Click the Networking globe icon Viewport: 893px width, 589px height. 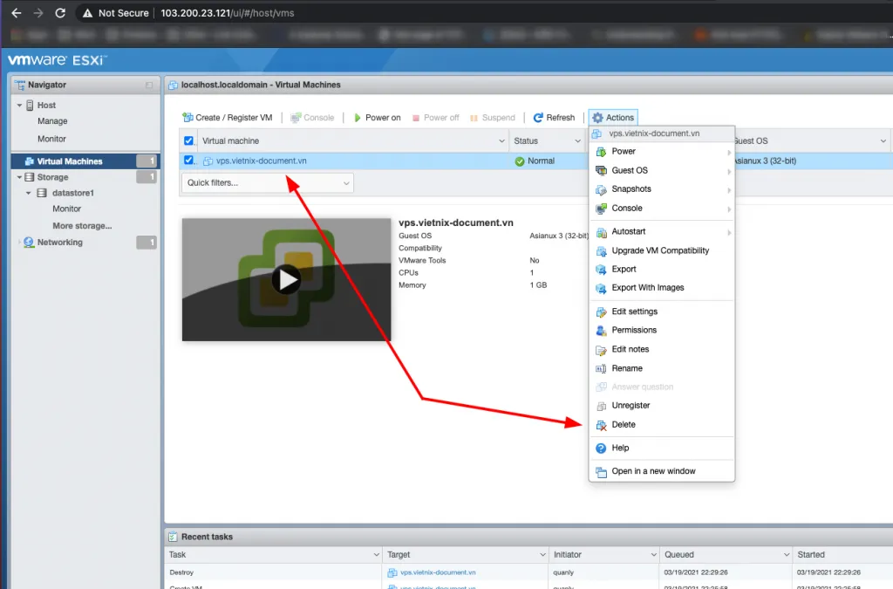tap(29, 242)
